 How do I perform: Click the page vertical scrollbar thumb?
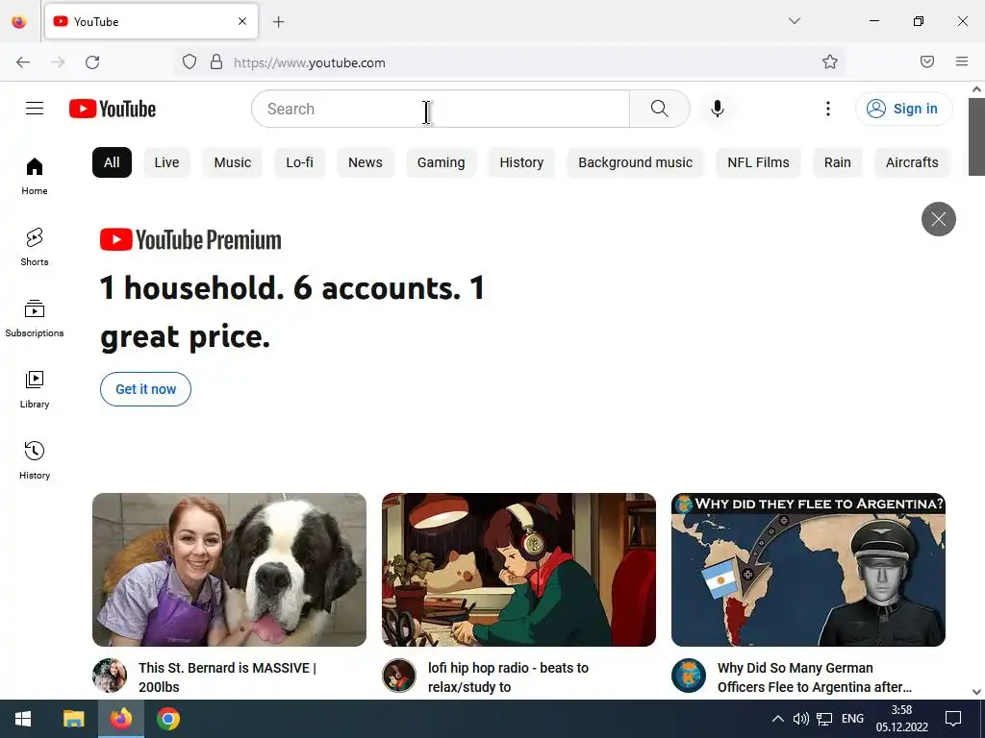coord(976,136)
